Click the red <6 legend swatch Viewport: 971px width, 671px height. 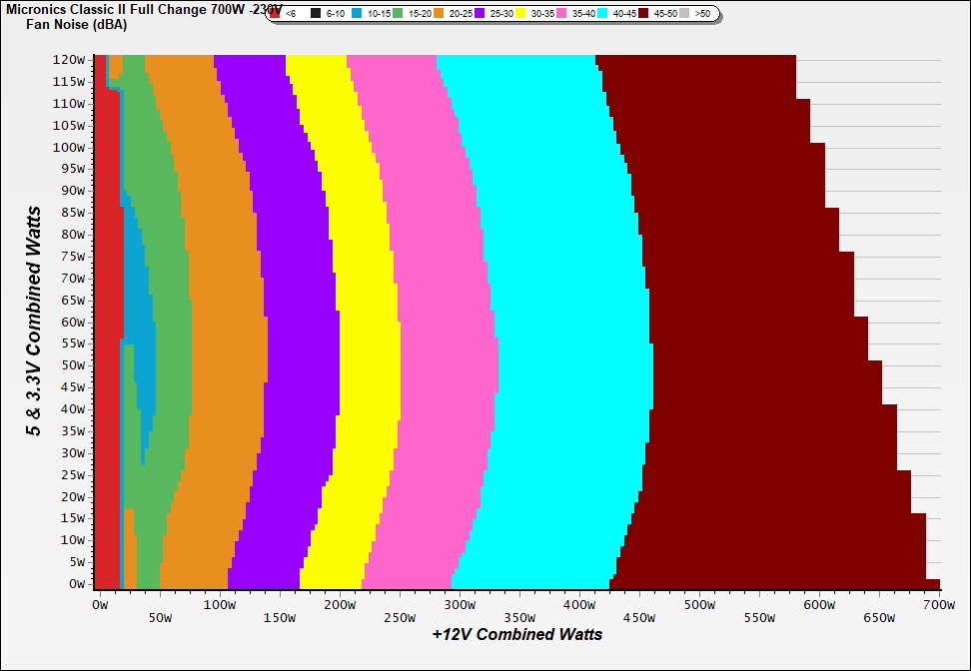point(275,14)
